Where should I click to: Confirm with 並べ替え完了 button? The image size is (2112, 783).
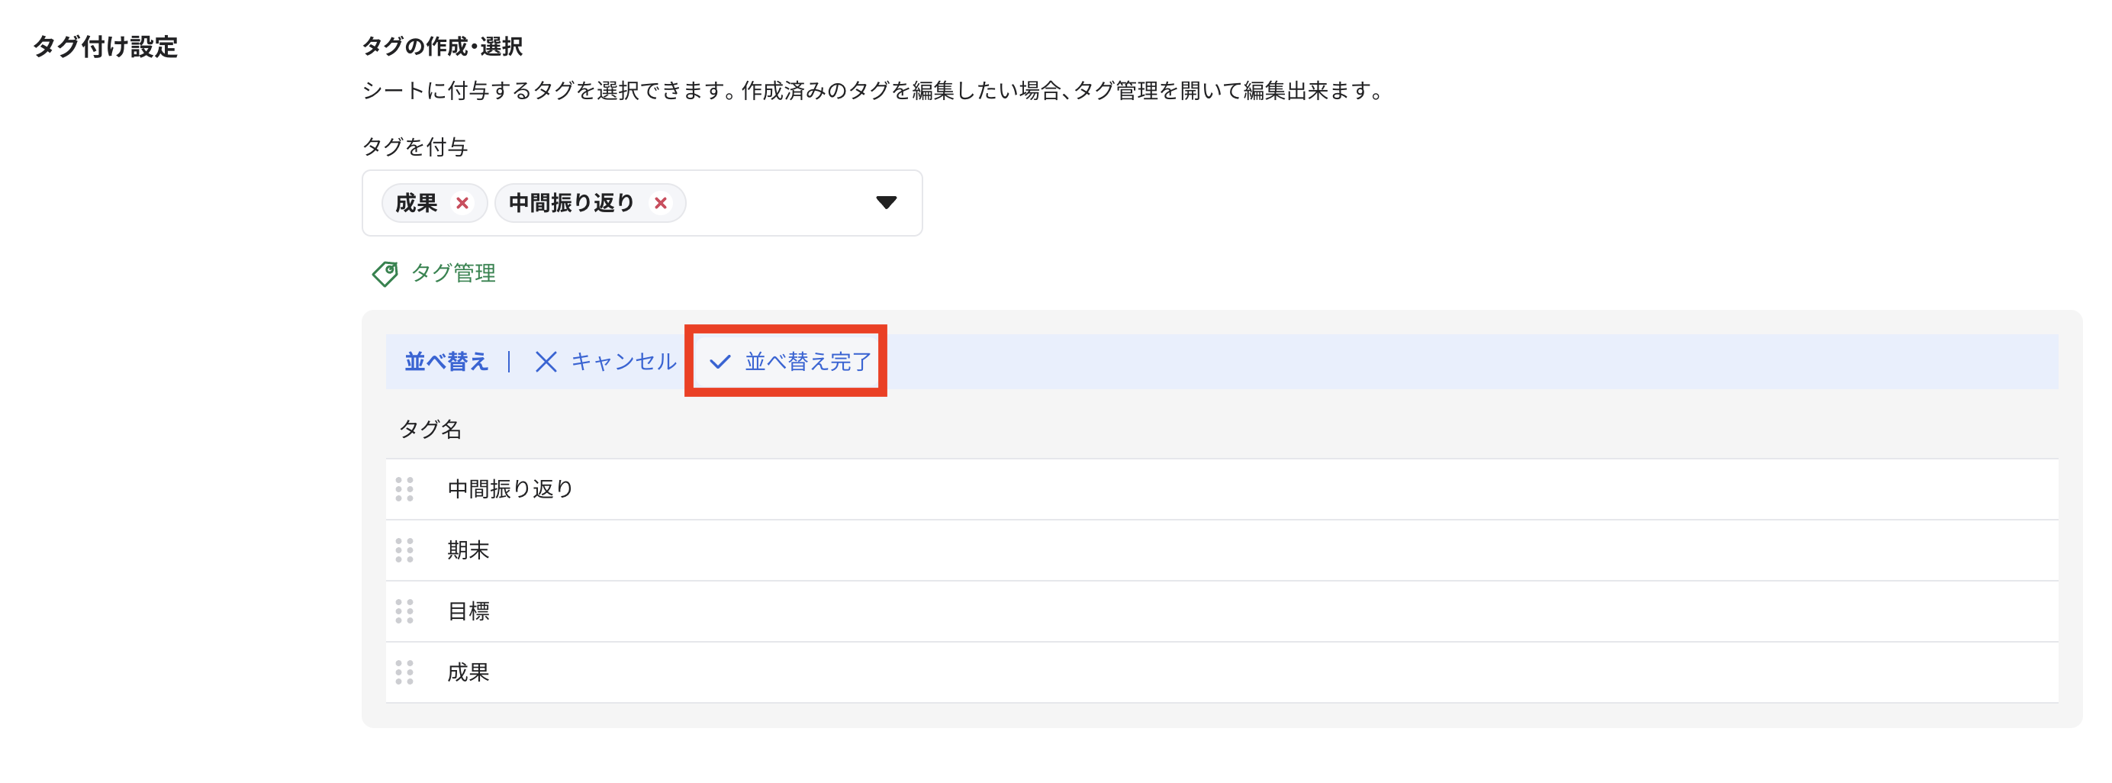(x=806, y=362)
